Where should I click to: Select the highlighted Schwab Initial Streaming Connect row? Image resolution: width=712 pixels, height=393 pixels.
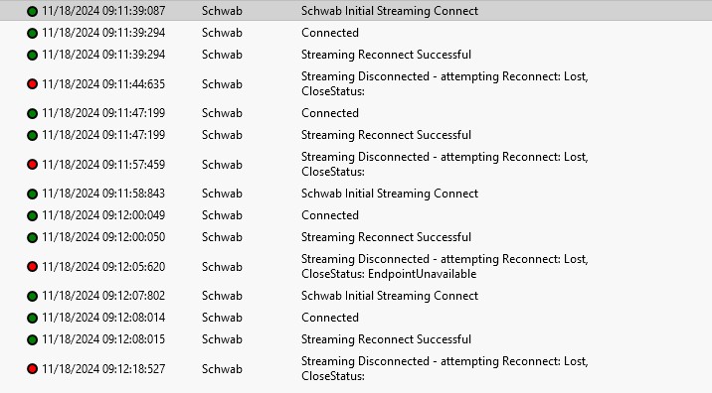point(356,11)
